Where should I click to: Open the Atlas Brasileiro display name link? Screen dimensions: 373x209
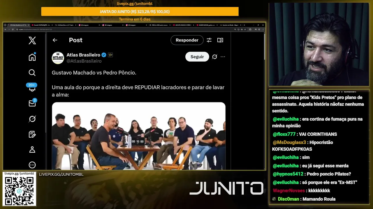83,55
